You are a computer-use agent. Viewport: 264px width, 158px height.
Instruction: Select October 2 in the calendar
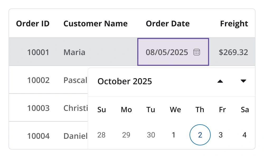[x=200, y=135]
